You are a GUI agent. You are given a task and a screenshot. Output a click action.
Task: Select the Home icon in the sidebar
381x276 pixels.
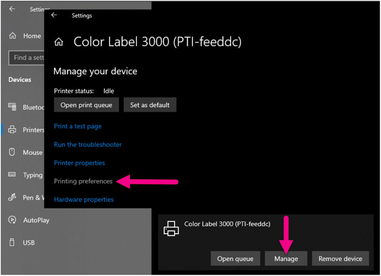click(13, 36)
